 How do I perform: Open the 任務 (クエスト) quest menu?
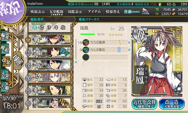132,12
